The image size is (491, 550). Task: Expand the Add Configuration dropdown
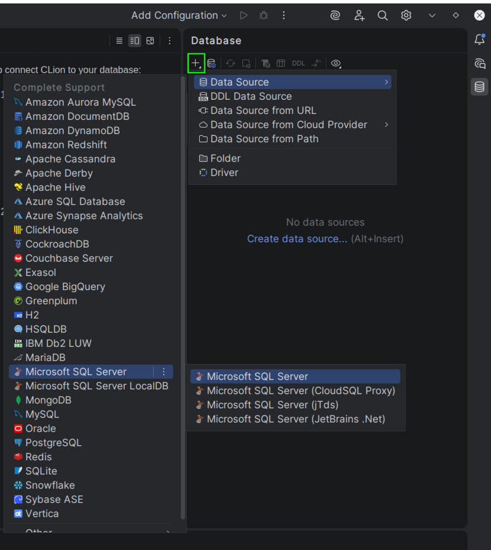pyautogui.click(x=179, y=15)
